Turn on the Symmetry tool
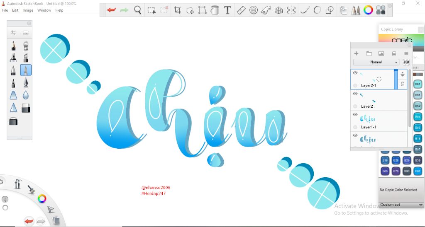Viewport: 425px width, 227px height. point(291,10)
